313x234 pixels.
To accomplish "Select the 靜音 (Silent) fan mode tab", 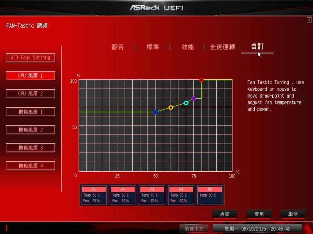I will (x=118, y=47).
